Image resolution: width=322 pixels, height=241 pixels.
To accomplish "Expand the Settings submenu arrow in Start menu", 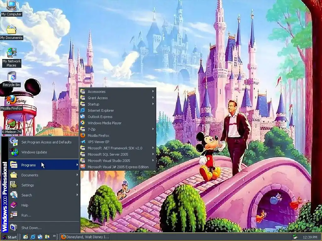I will coord(77,185).
